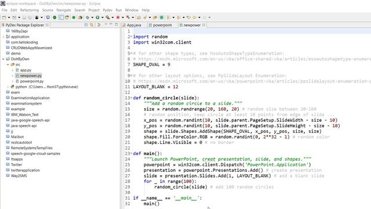Collapse the src folder node
The height and width of the screenshot is (209, 371).
point(8,64)
